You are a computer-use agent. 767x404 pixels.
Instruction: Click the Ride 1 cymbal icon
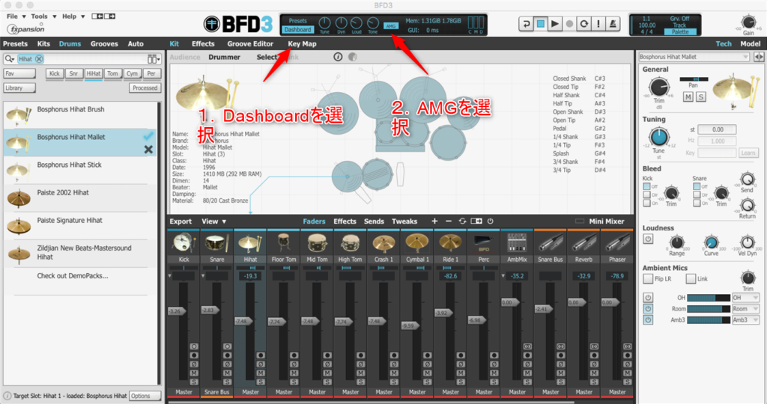coord(451,242)
